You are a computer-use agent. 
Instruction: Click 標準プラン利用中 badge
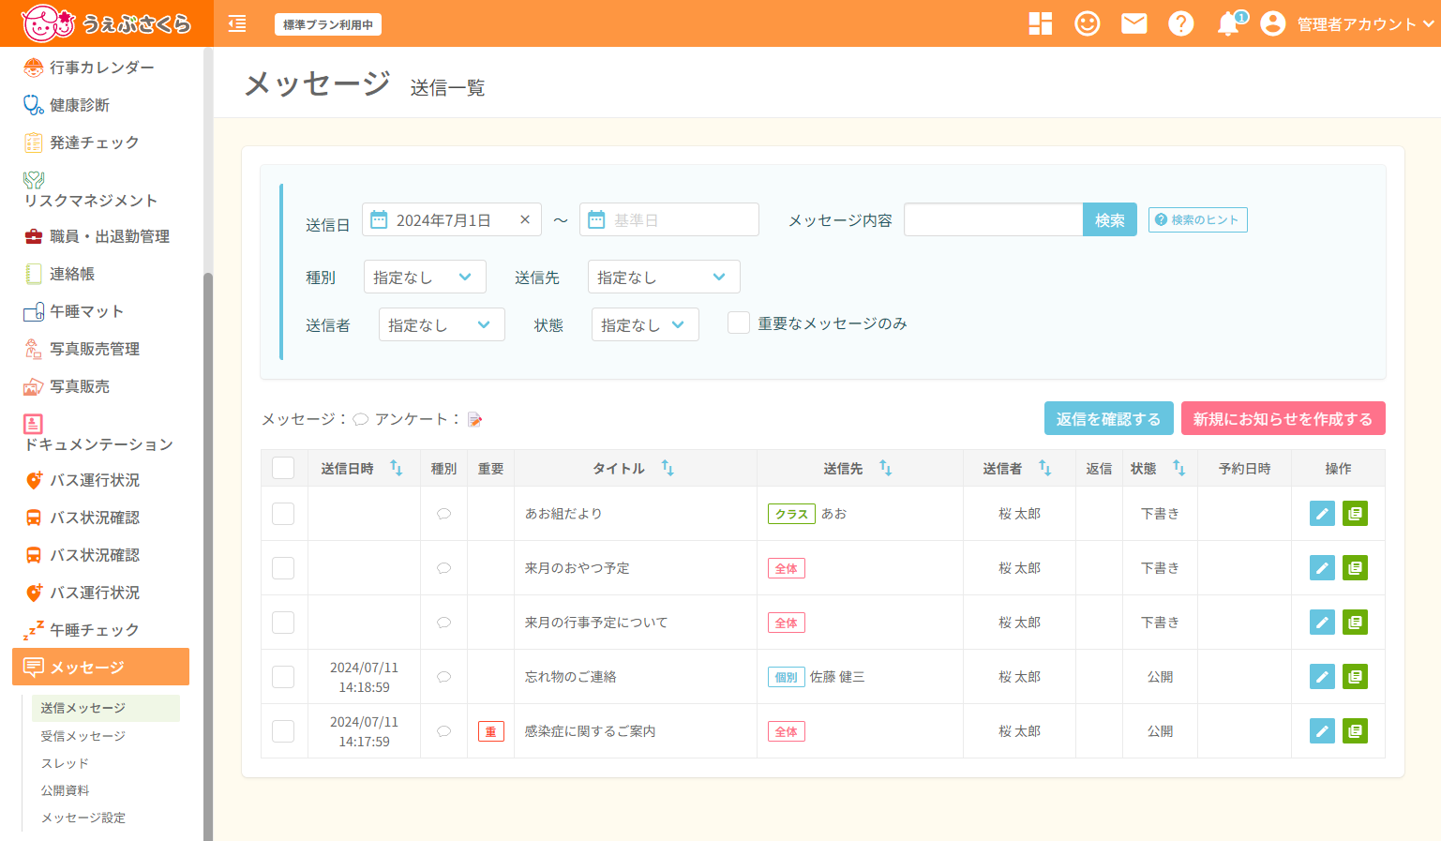click(x=328, y=24)
